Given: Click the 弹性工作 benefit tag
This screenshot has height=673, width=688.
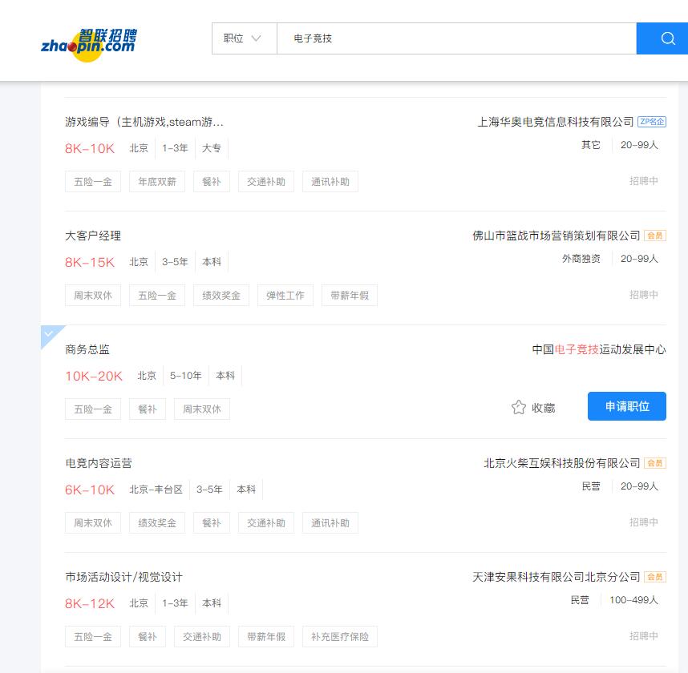Looking at the screenshot, I should pyautogui.click(x=285, y=296).
